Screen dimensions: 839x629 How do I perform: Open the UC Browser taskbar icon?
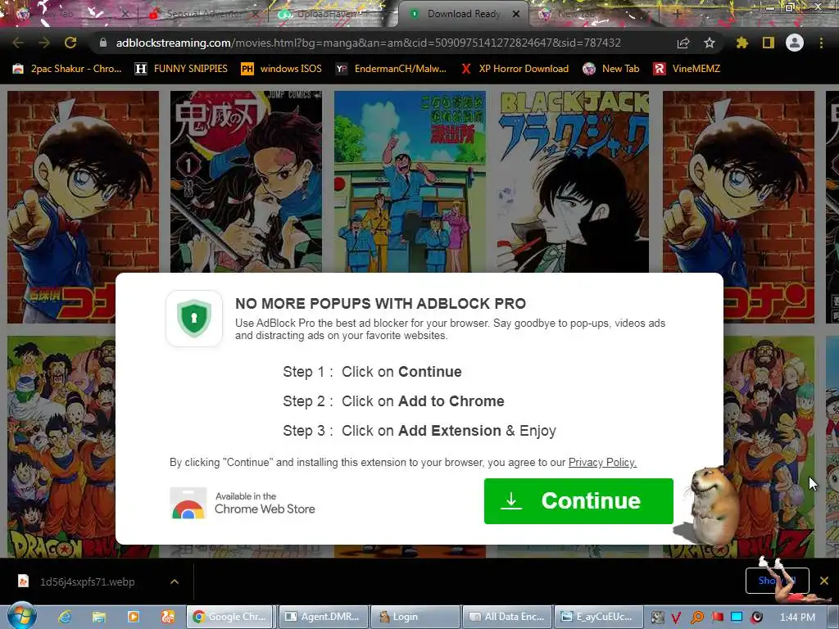click(167, 617)
